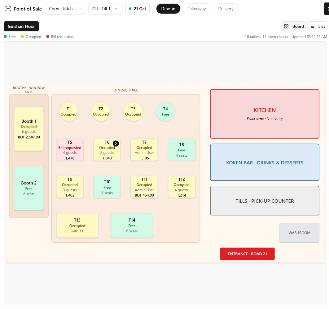
Task: Open T5 with bill requested
Action: pyautogui.click(x=70, y=150)
